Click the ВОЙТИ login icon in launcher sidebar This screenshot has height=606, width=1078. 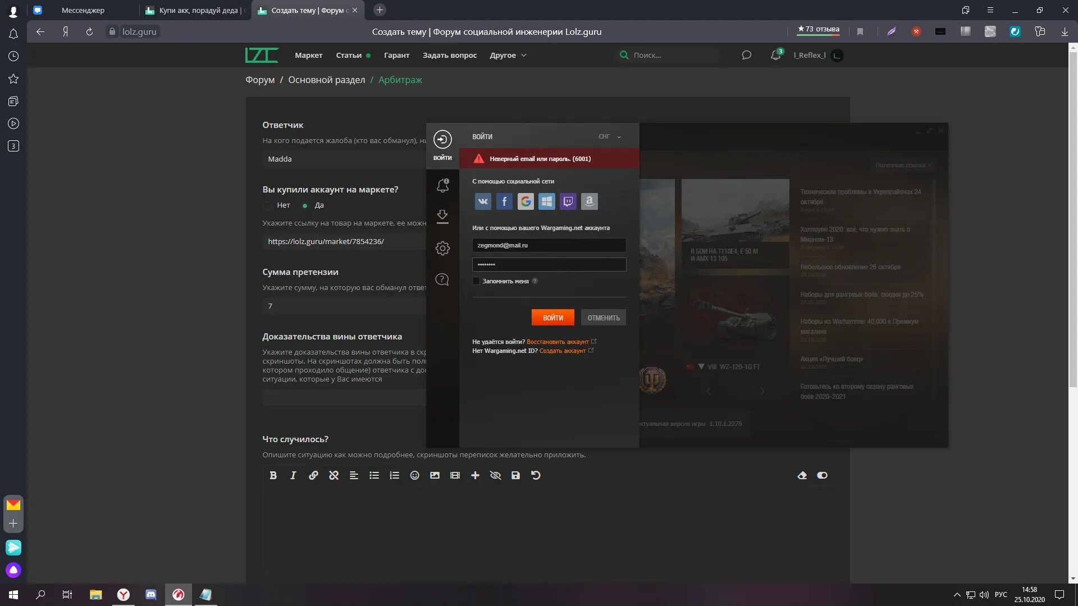[x=442, y=146]
